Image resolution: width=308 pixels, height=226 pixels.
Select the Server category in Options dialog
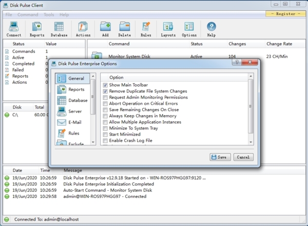72,111
